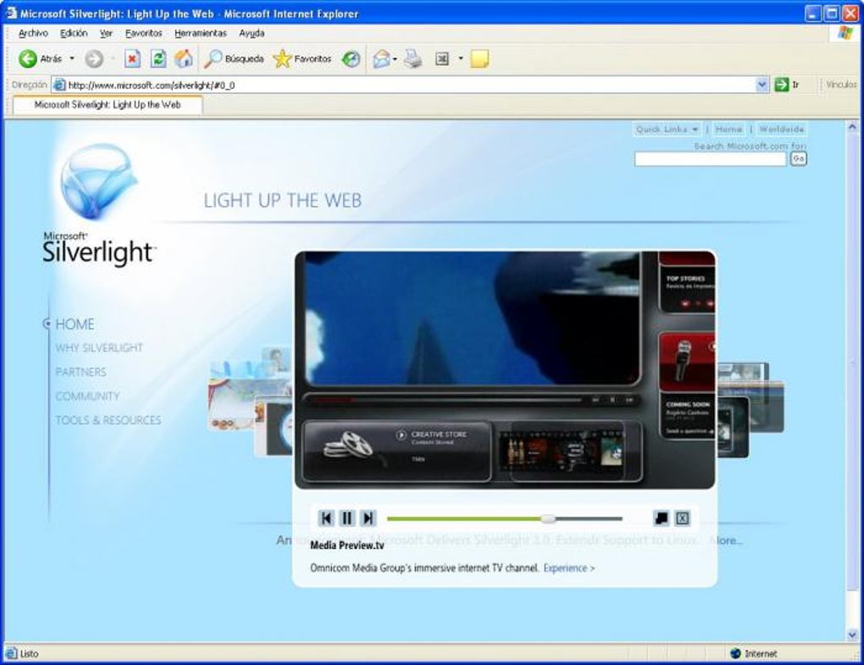Select the Microsoft Silverlight browser tab
Image resolution: width=864 pixels, height=665 pixels.
pos(108,105)
